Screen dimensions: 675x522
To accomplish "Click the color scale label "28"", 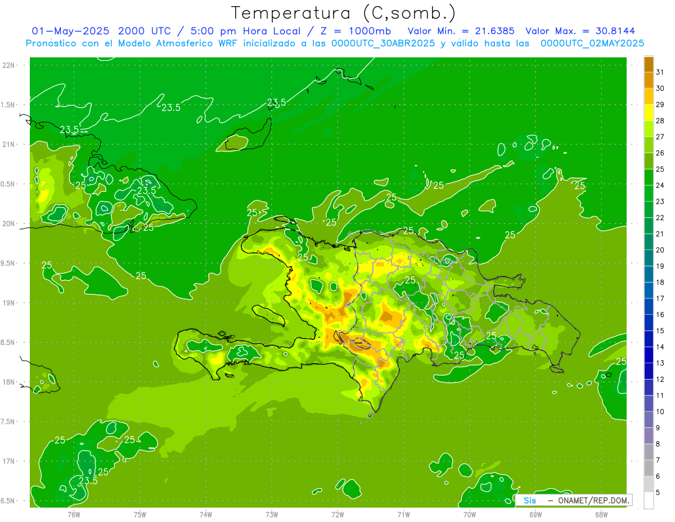I will (x=660, y=121).
